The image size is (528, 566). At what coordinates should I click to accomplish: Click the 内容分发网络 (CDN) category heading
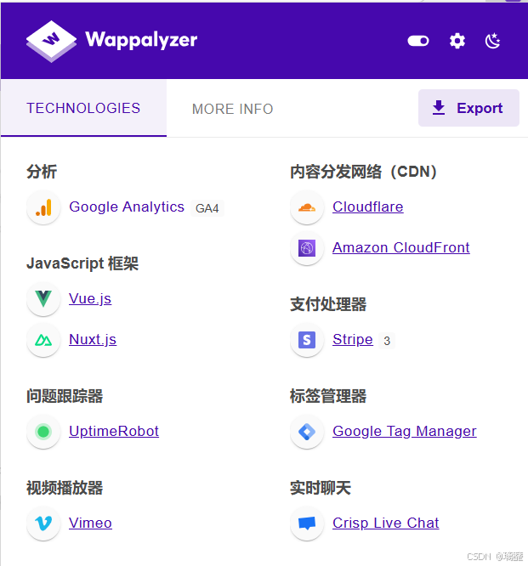click(x=364, y=172)
